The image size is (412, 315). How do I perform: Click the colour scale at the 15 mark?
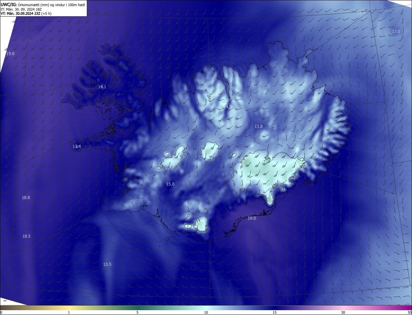pos(275,312)
